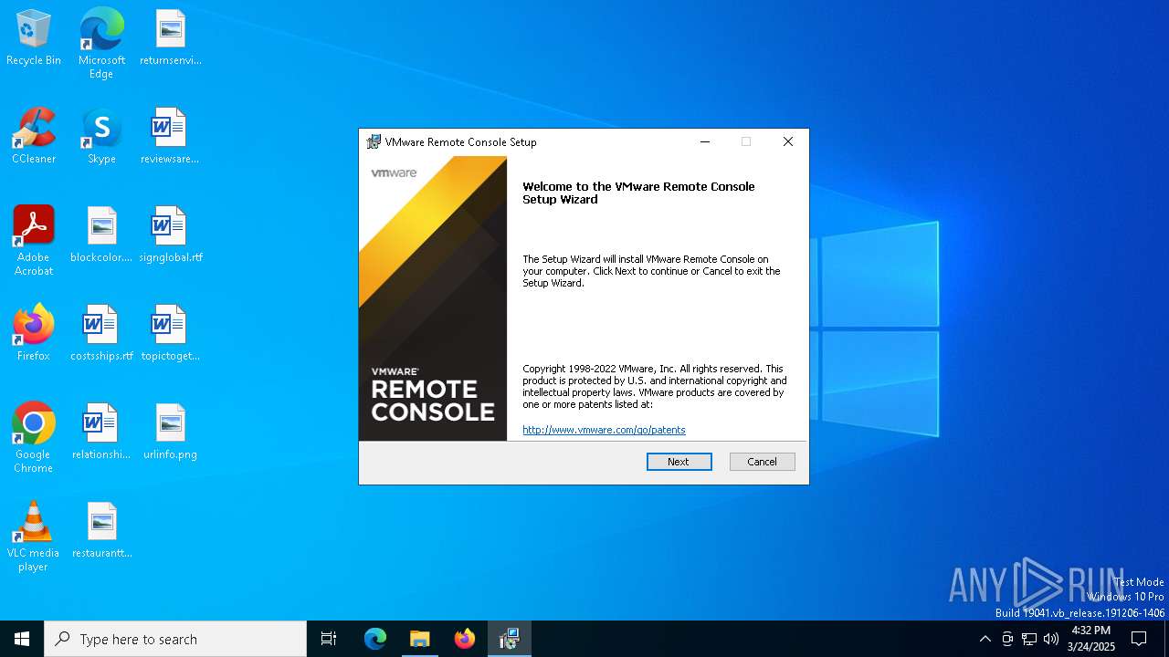Viewport: 1169px width, 657px height.
Task: Select the returnsenvi image file icon
Action: [x=170, y=38]
